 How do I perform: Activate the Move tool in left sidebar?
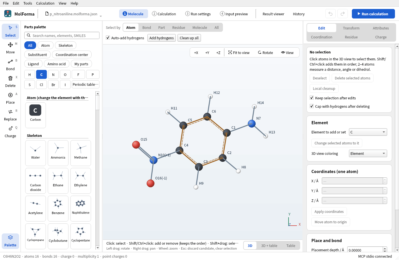(x=10, y=48)
